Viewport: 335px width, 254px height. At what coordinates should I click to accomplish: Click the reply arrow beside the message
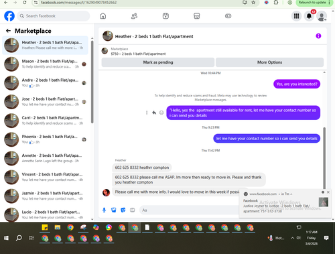[x=154, y=113]
